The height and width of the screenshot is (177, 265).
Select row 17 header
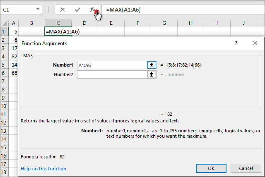coord(4,164)
